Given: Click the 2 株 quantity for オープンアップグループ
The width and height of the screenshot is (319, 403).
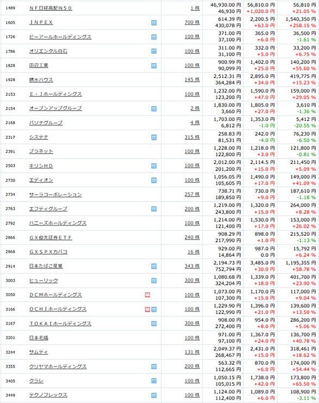Looking at the screenshot, I should pos(195,108).
